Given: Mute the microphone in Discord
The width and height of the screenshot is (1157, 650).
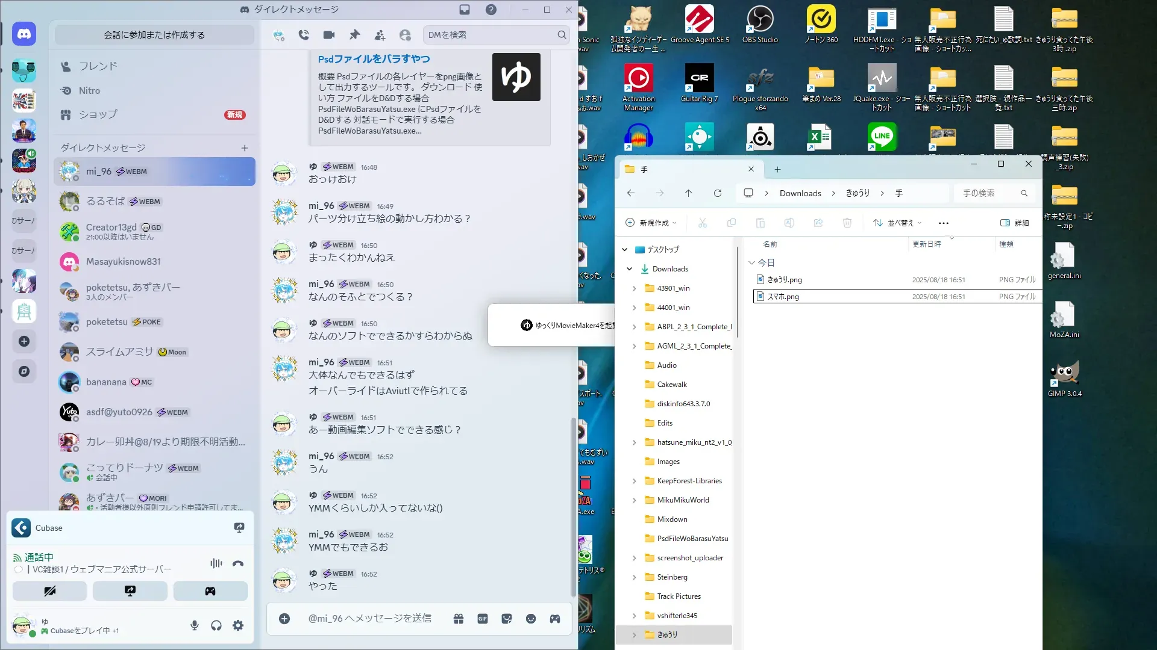Looking at the screenshot, I should tap(195, 626).
